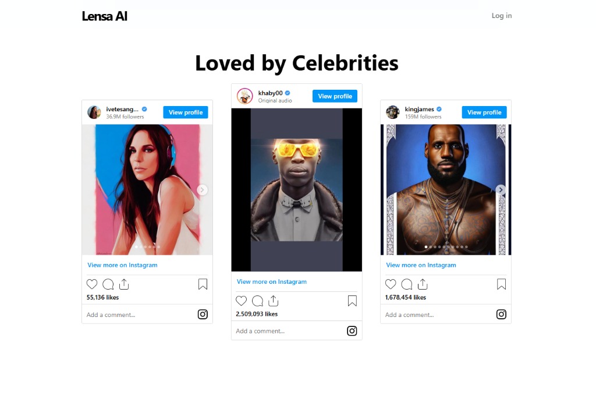This screenshot has width=596, height=398.
Task: Select first carousel dot on kingjames image
Action: pos(425,247)
